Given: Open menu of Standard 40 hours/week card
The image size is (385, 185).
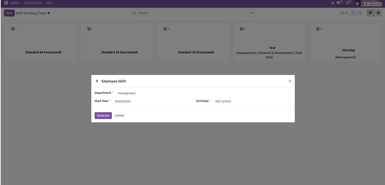Looking at the screenshot, I should pos(14,29).
